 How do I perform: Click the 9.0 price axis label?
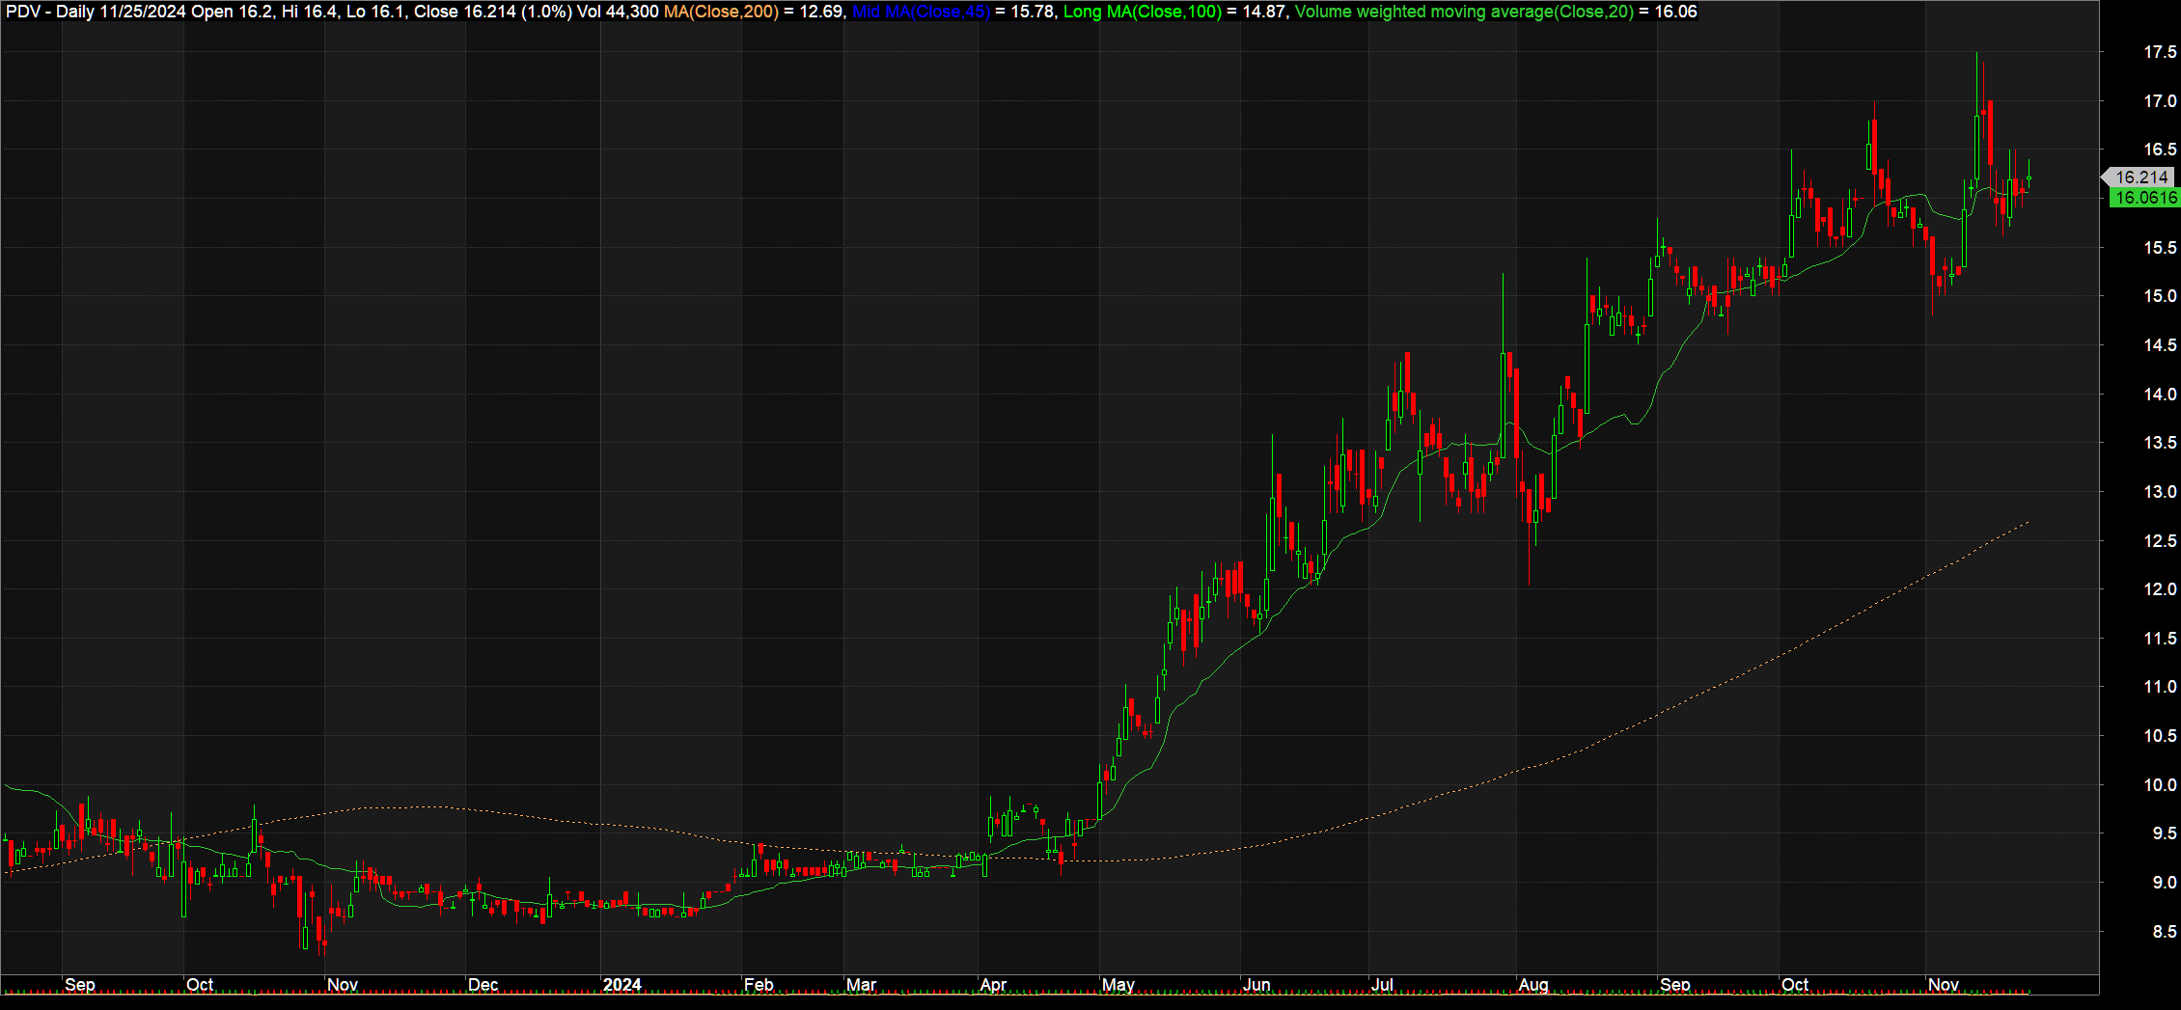tap(2165, 883)
